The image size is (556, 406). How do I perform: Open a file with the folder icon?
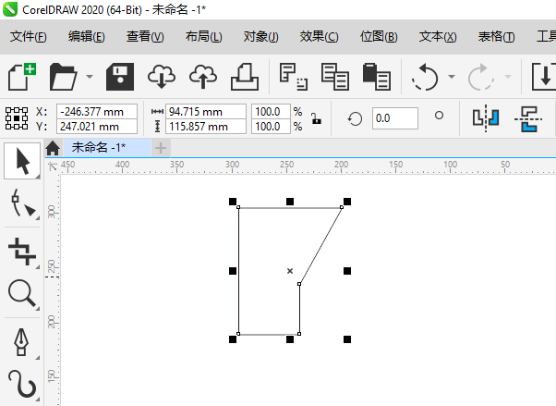pos(63,77)
